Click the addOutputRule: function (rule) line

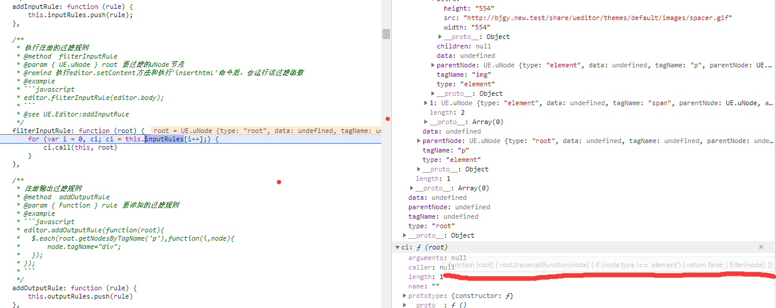click(75, 288)
